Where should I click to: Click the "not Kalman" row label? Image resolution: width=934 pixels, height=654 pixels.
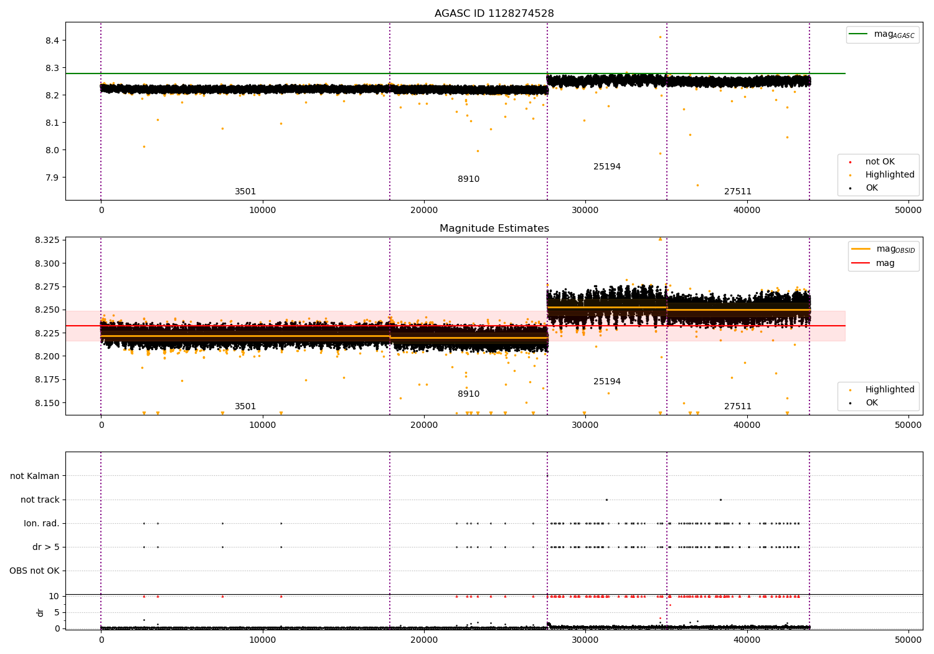(x=35, y=476)
